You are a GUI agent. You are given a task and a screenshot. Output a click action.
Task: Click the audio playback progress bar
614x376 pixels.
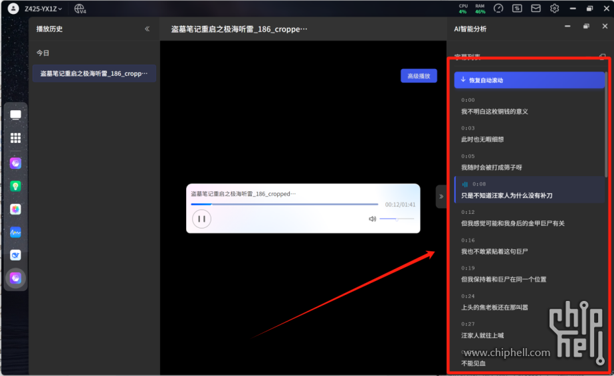pos(284,205)
